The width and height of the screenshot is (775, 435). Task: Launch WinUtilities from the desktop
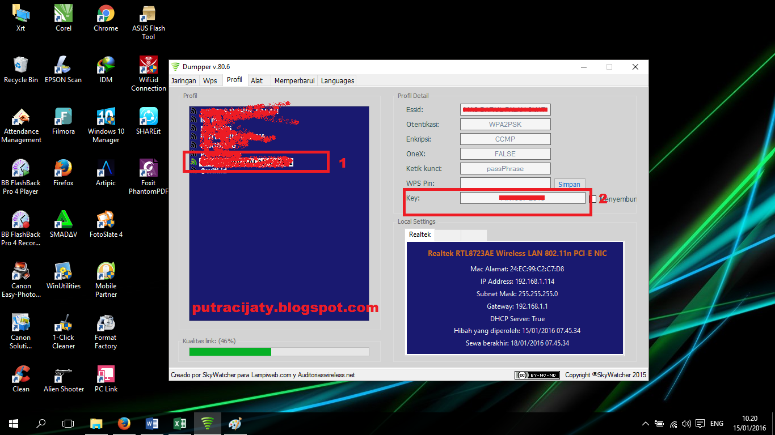pyautogui.click(x=64, y=275)
